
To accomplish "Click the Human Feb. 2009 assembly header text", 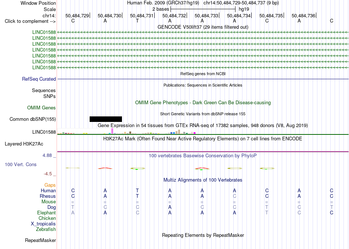I will pos(163,3).
